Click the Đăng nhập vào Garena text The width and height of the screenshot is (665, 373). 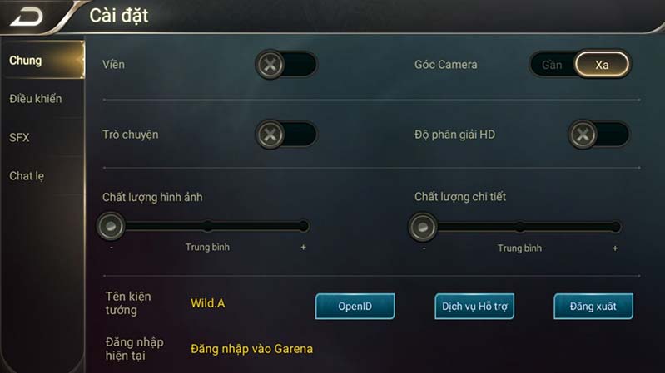coord(251,349)
